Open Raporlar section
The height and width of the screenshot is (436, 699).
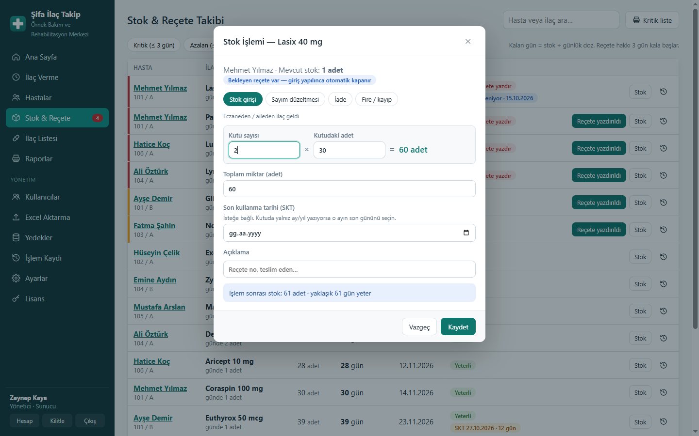point(57,158)
